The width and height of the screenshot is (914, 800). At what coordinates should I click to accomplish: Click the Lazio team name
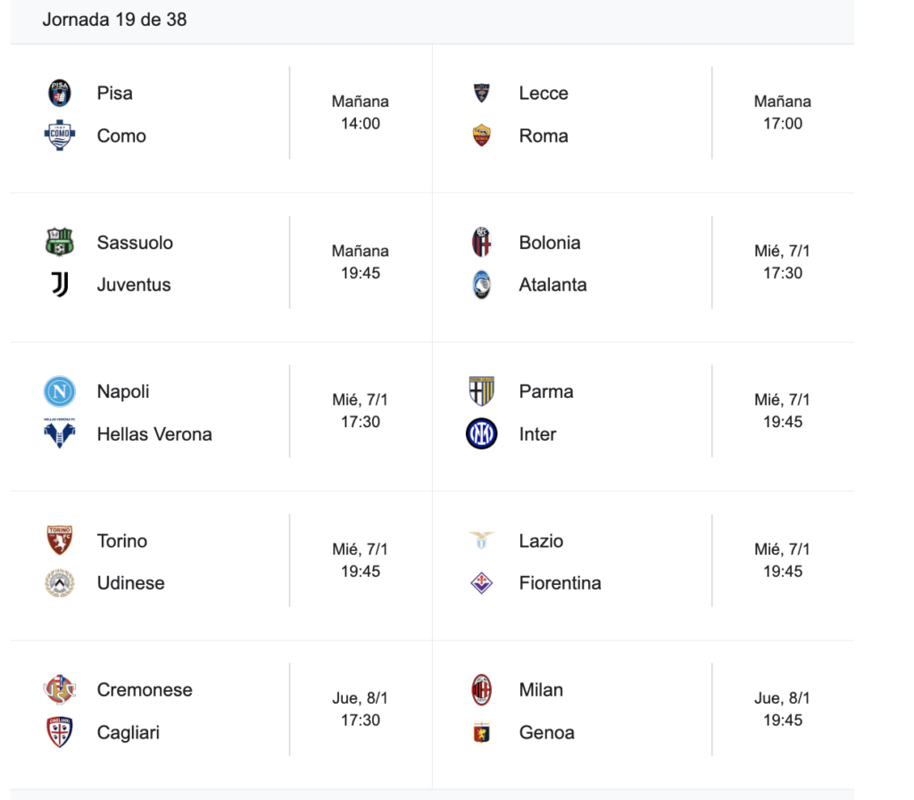pos(541,540)
